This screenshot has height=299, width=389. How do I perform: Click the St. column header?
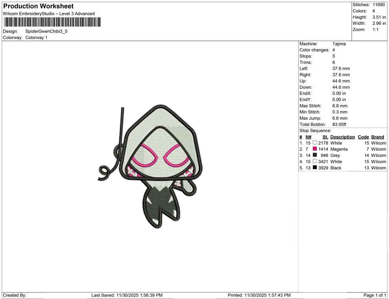[x=325, y=137]
